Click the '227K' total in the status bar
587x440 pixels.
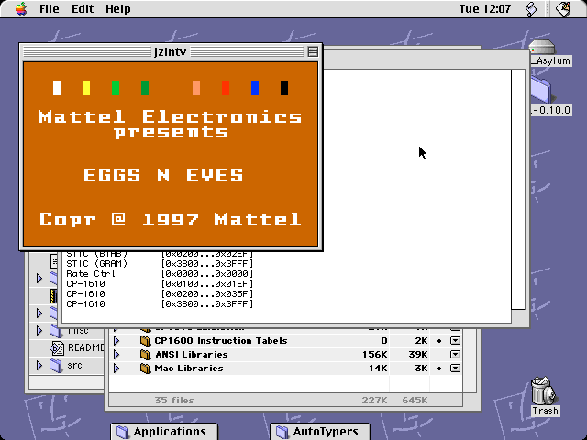[374, 401]
